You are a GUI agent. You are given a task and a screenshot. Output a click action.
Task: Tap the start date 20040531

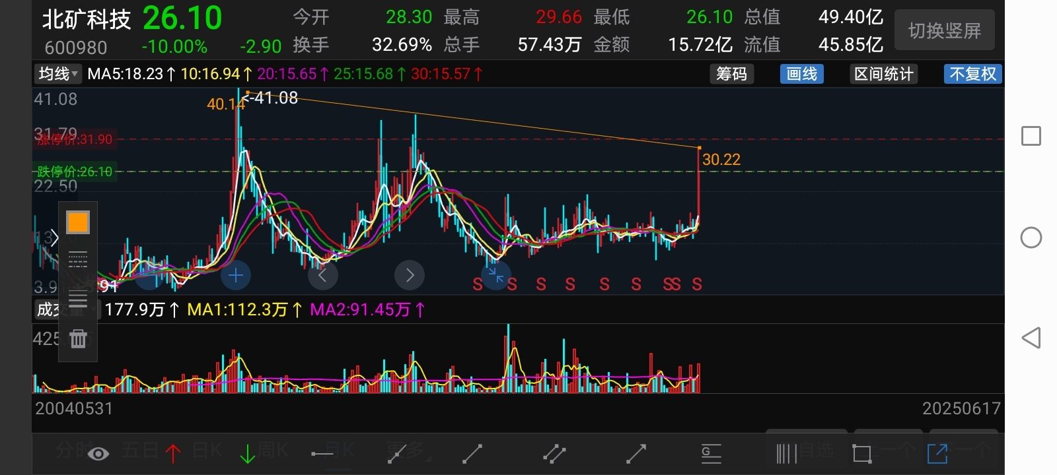[x=74, y=408]
